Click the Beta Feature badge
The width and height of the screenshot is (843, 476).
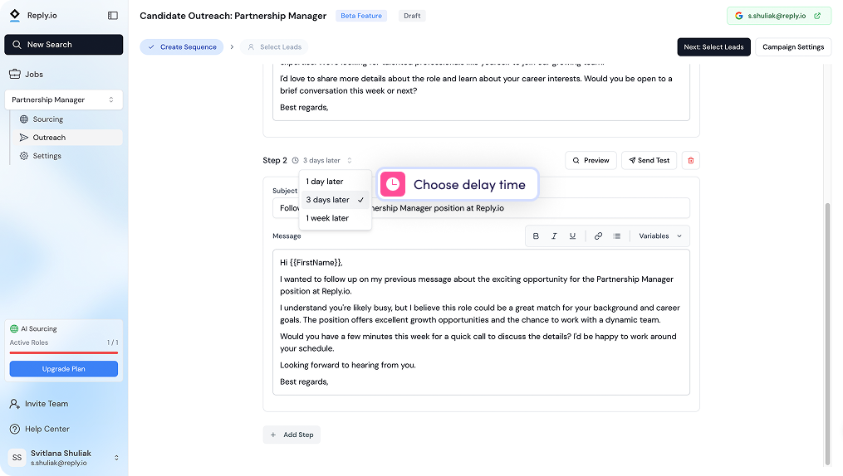click(361, 16)
